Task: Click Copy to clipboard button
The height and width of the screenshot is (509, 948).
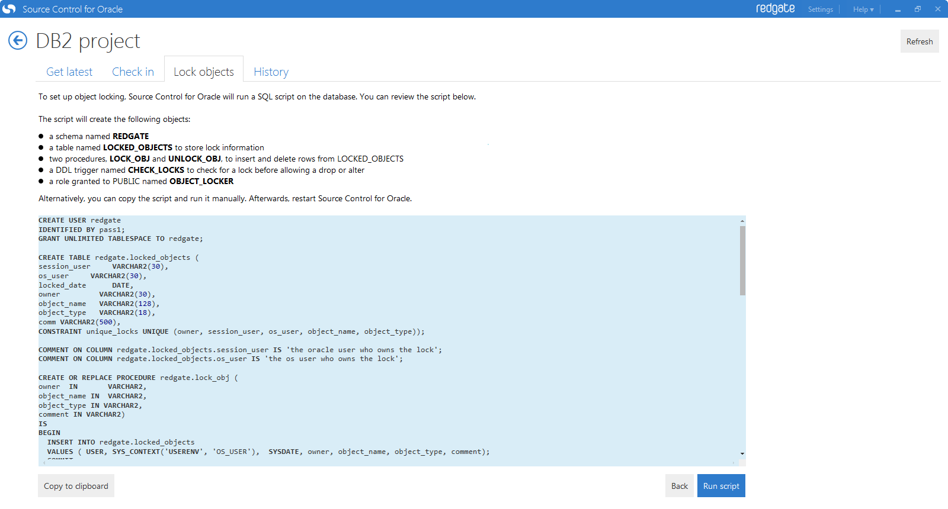Action: click(x=76, y=486)
